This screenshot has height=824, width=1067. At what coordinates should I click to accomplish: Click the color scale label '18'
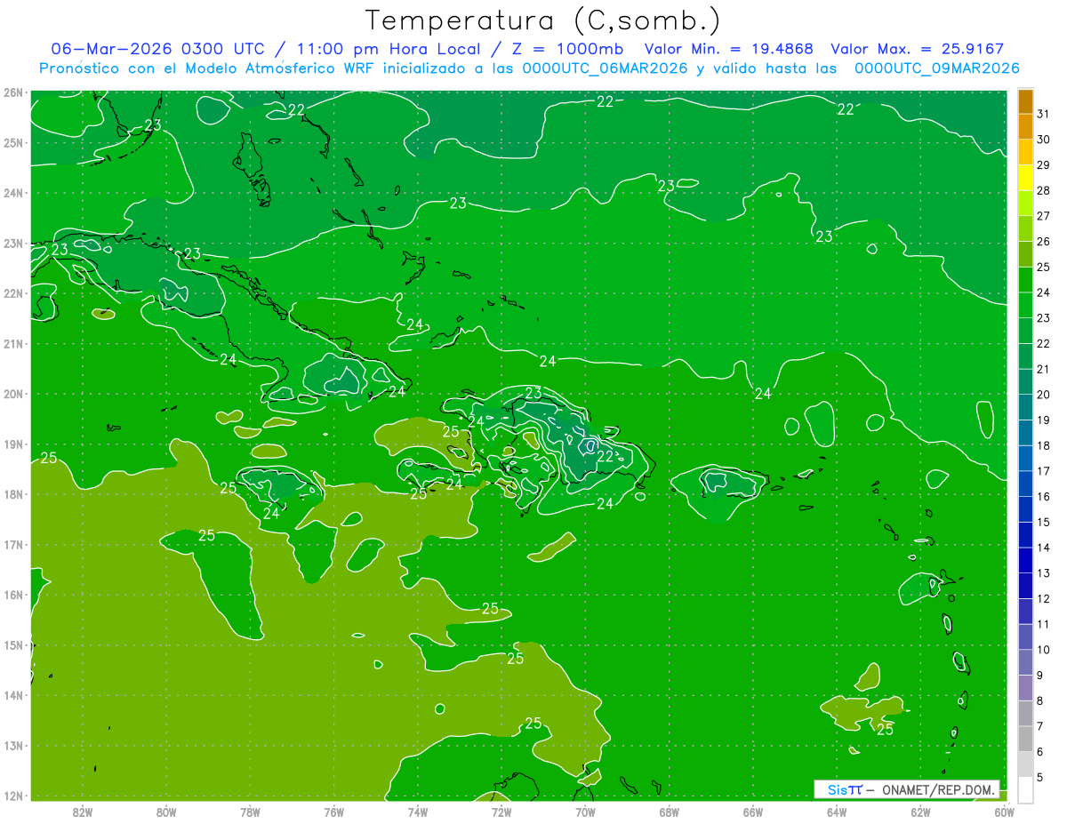point(1043,445)
